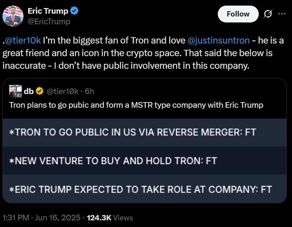Open quoted post text about Tron going public
292x227 pixels.
tap(136, 105)
